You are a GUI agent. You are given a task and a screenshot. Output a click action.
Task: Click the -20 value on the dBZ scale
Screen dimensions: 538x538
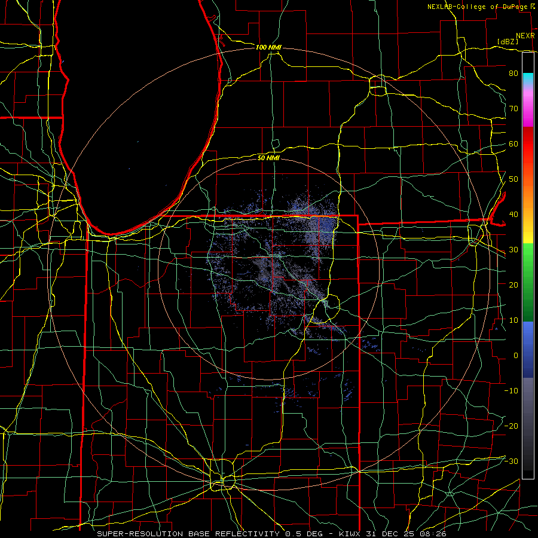pos(511,426)
